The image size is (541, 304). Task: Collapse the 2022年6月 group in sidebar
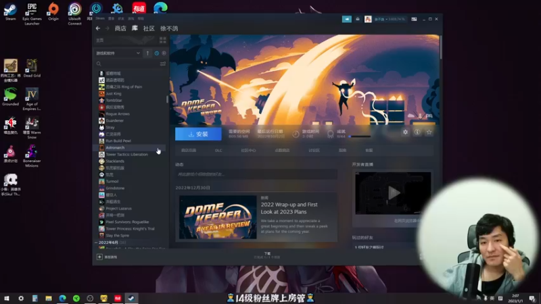tap(96, 243)
